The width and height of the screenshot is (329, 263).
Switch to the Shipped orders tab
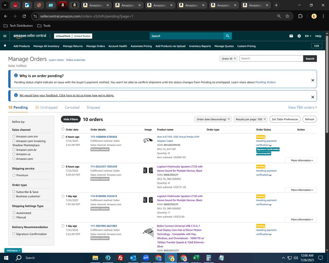tap(93, 107)
